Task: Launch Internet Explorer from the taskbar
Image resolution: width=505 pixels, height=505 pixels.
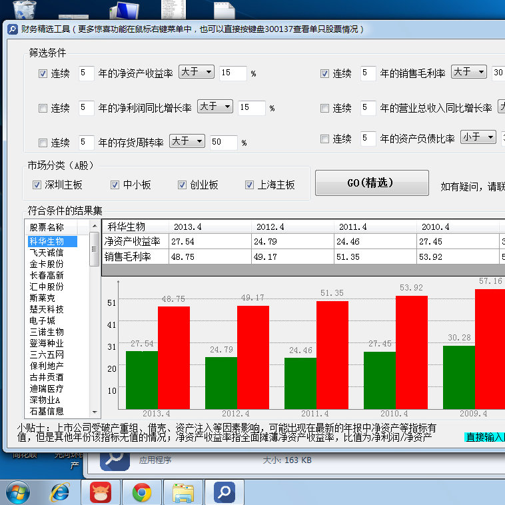Action: coord(61,492)
